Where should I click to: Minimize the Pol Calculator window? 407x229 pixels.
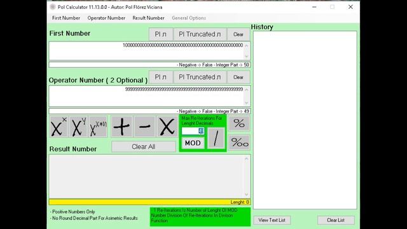[x=314, y=7]
